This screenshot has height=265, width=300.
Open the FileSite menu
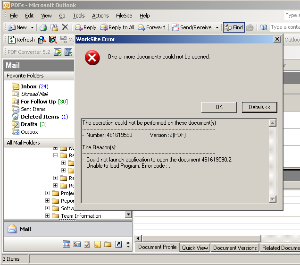(124, 16)
